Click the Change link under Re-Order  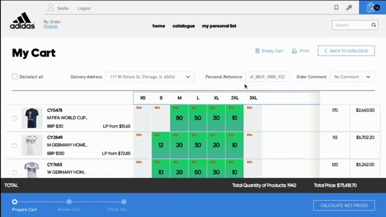(x=51, y=26)
